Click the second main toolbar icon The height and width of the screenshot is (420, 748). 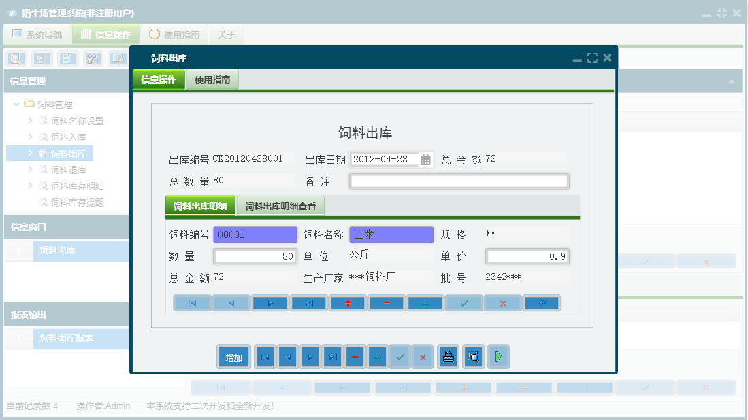[x=42, y=58]
